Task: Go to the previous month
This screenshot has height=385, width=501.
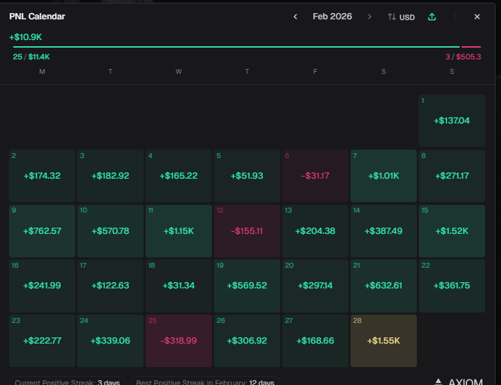Action: pyautogui.click(x=295, y=17)
